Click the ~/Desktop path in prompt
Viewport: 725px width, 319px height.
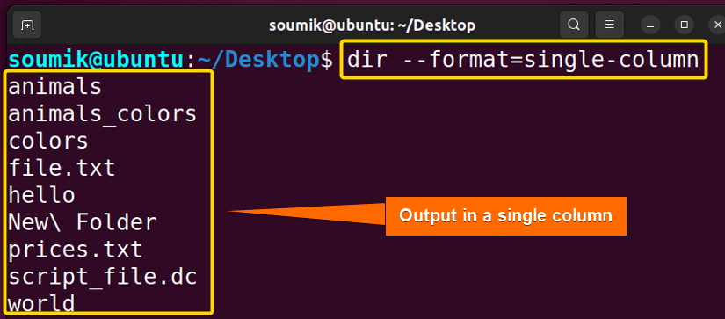pyautogui.click(x=259, y=60)
